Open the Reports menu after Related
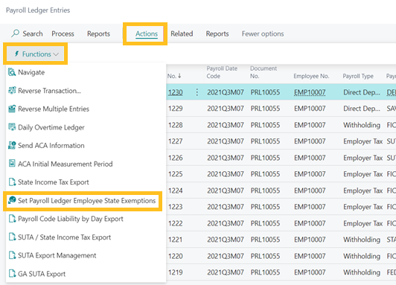This screenshot has height=285, width=396. [x=217, y=33]
